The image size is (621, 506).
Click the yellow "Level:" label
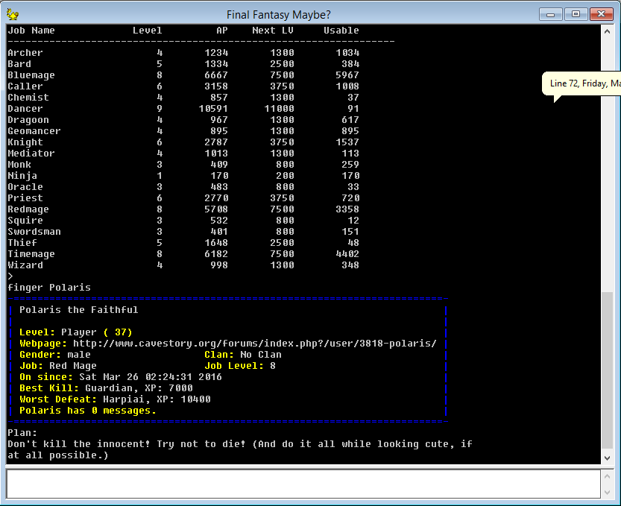point(37,332)
